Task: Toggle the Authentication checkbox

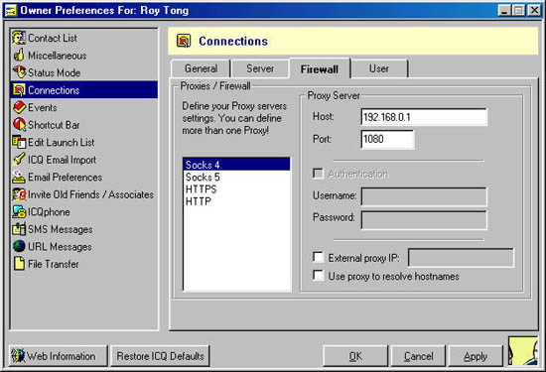Action: pyautogui.click(x=318, y=173)
